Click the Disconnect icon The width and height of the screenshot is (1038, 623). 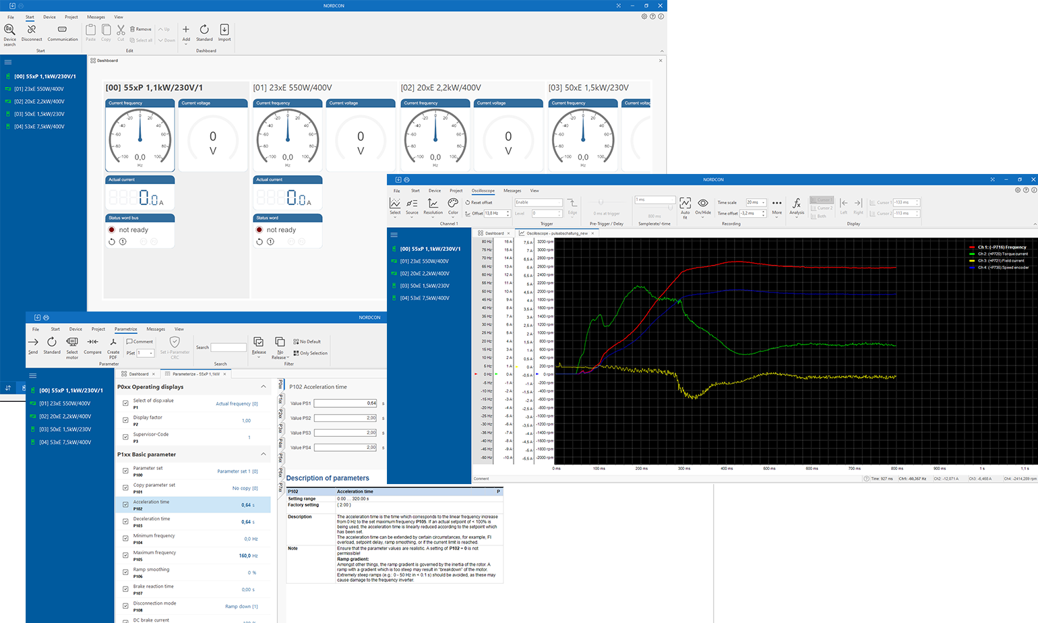pos(32,30)
